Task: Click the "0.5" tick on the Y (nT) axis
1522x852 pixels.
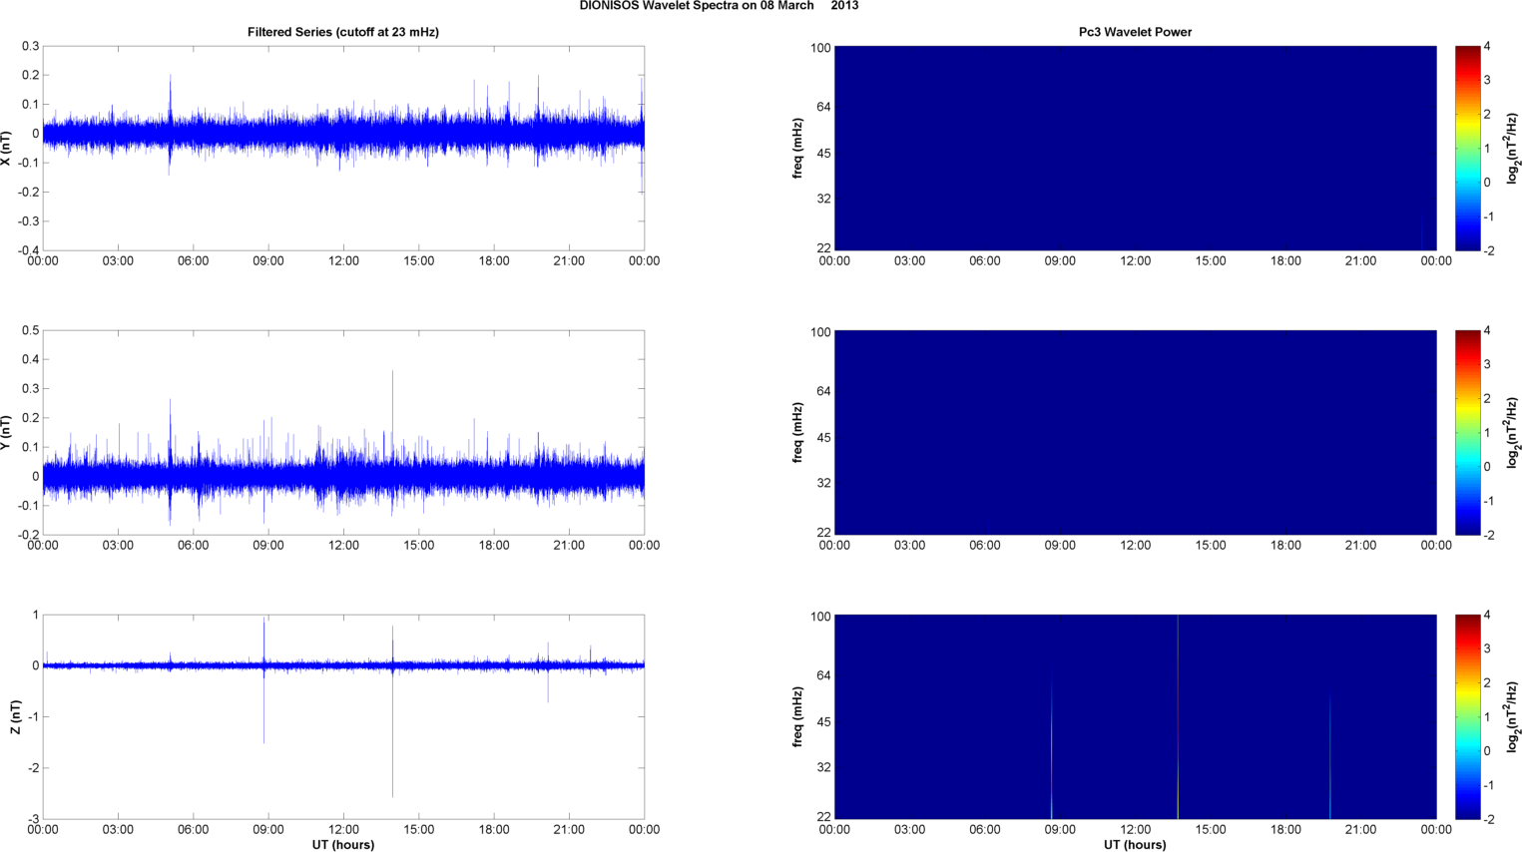Action: pyautogui.click(x=31, y=330)
